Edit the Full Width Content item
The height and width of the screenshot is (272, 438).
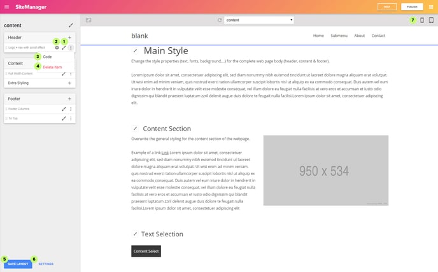[64, 74]
